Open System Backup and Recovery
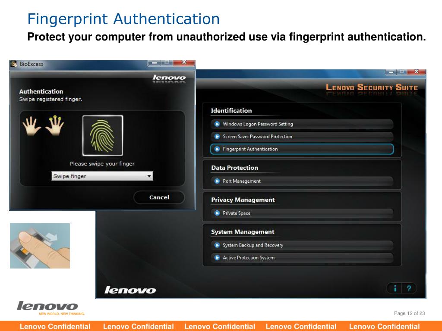Viewport: 442px width, 331px height. click(302, 245)
